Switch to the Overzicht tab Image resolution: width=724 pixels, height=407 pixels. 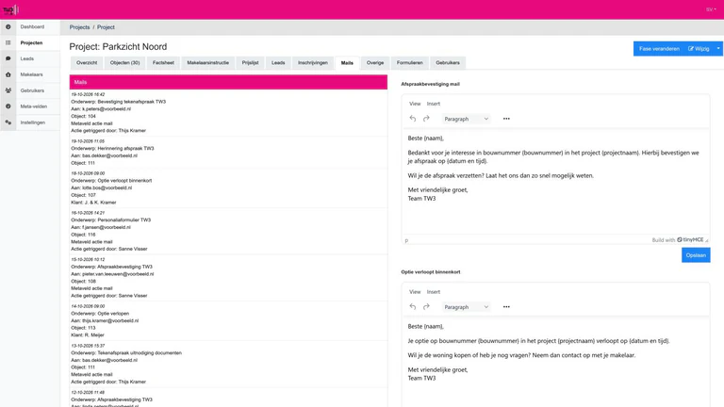[x=87, y=63]
